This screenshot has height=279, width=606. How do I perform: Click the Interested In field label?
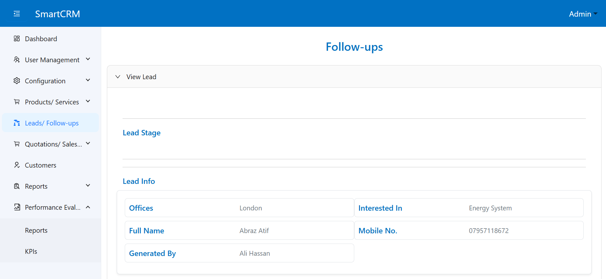[380, 208]
